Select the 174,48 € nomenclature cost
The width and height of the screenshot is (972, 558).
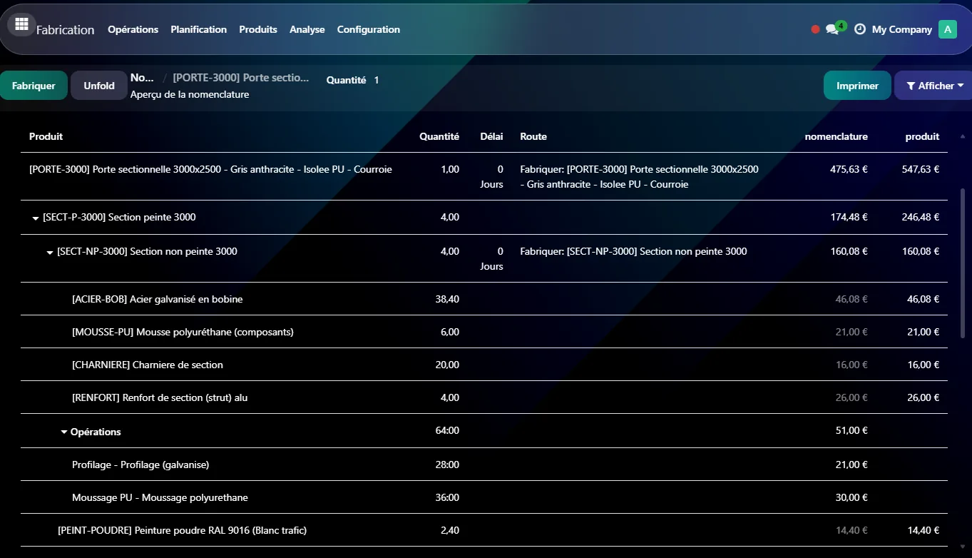849,218
